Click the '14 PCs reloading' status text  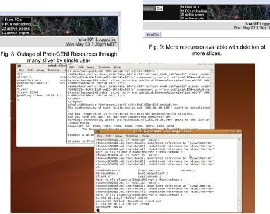click(x=194, y=11)
